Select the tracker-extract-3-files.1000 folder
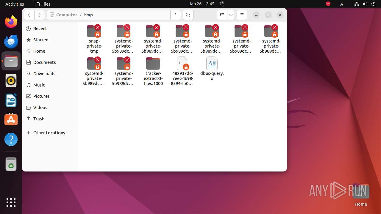Screen dimensions: 381x214 pyautogui.click(x=153, y=71)
